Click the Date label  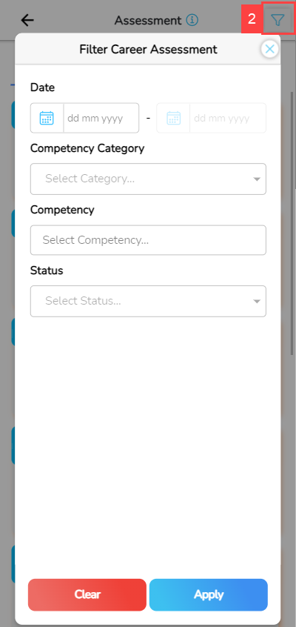pos(42,87)
